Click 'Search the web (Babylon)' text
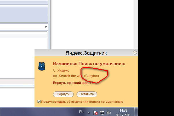This screenshot has width=174, height=116. click(79, 76)
